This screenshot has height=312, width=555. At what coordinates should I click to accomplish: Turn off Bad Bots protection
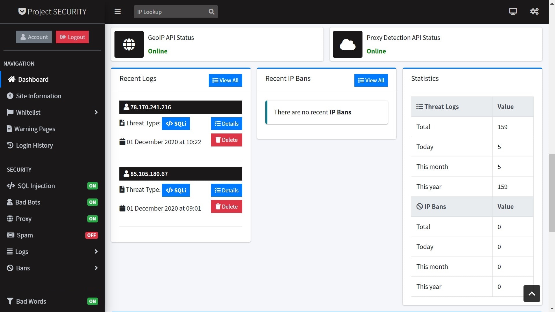click(92, 202)
